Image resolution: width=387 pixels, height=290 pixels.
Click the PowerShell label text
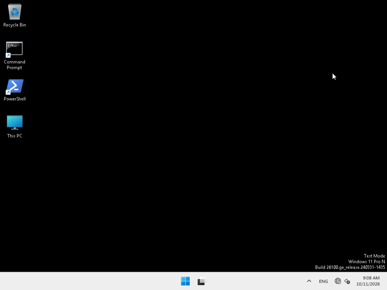click(x=14, y=99)
